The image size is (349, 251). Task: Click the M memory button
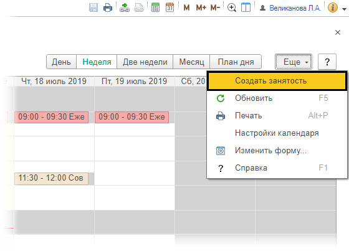186,8
